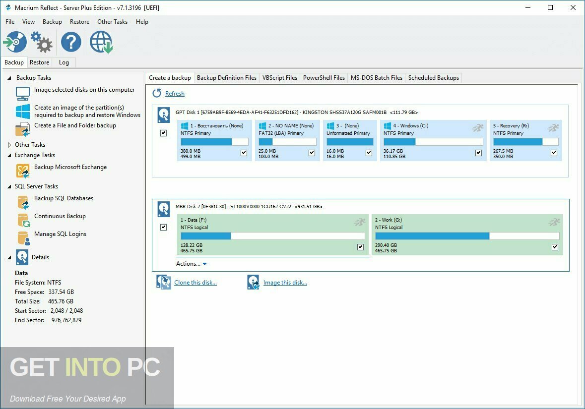Click the Refresh circular arrow icon
This screenshot has width=585, height=409.
[157, 93]
